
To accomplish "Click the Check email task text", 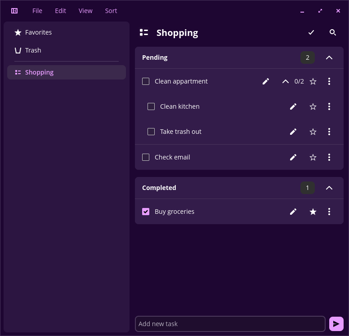I will click(173, 157).
